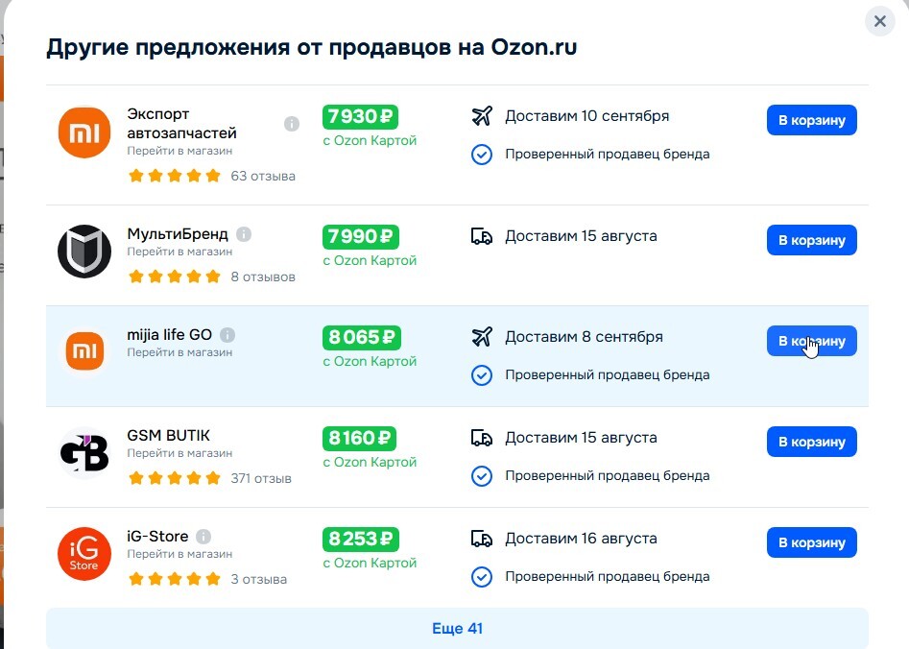This screenshot has width=909, height=649.
Task: Expand the list with Еще 41
Action: click(457, 629)
